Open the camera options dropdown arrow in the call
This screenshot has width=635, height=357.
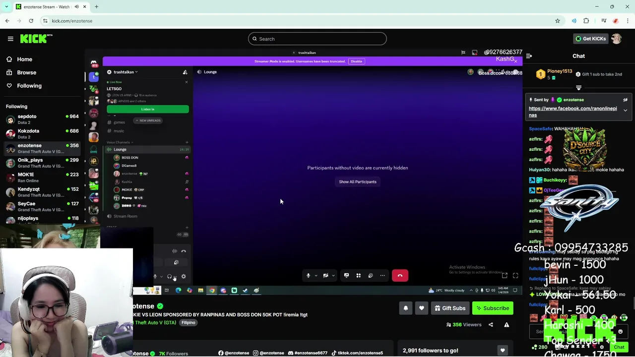[333, 276]
